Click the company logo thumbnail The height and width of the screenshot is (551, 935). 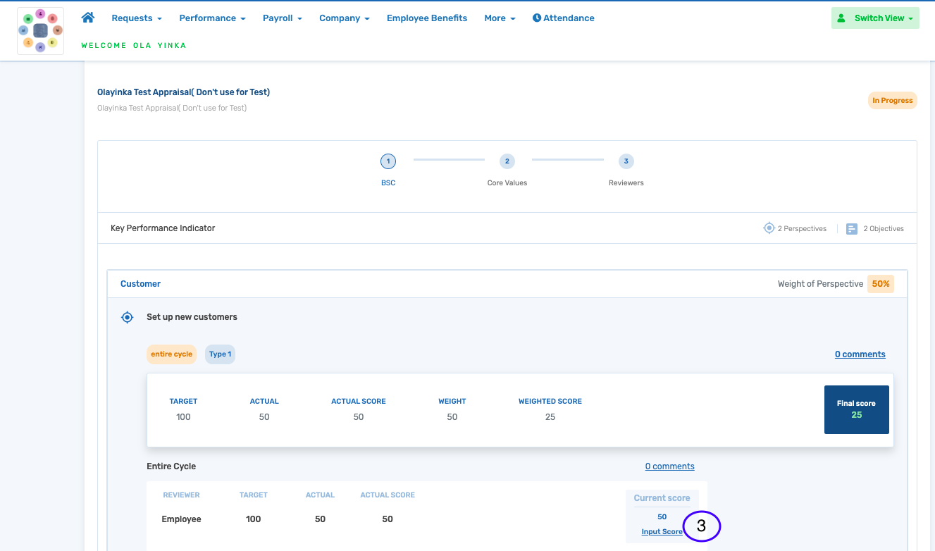coord(40,31)
